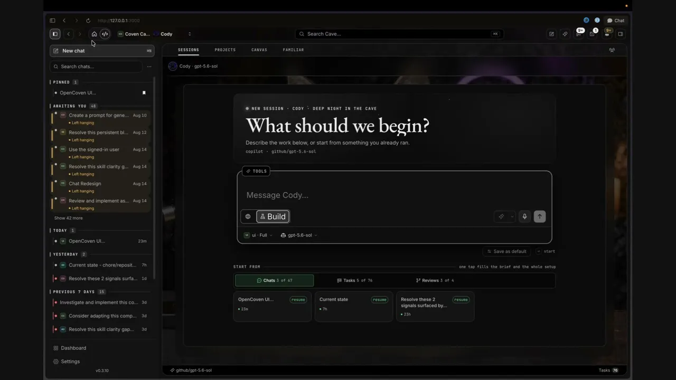Select the Chats 3 of 67 tab
This screenshot has width=676, height=380.
(275, 280)
